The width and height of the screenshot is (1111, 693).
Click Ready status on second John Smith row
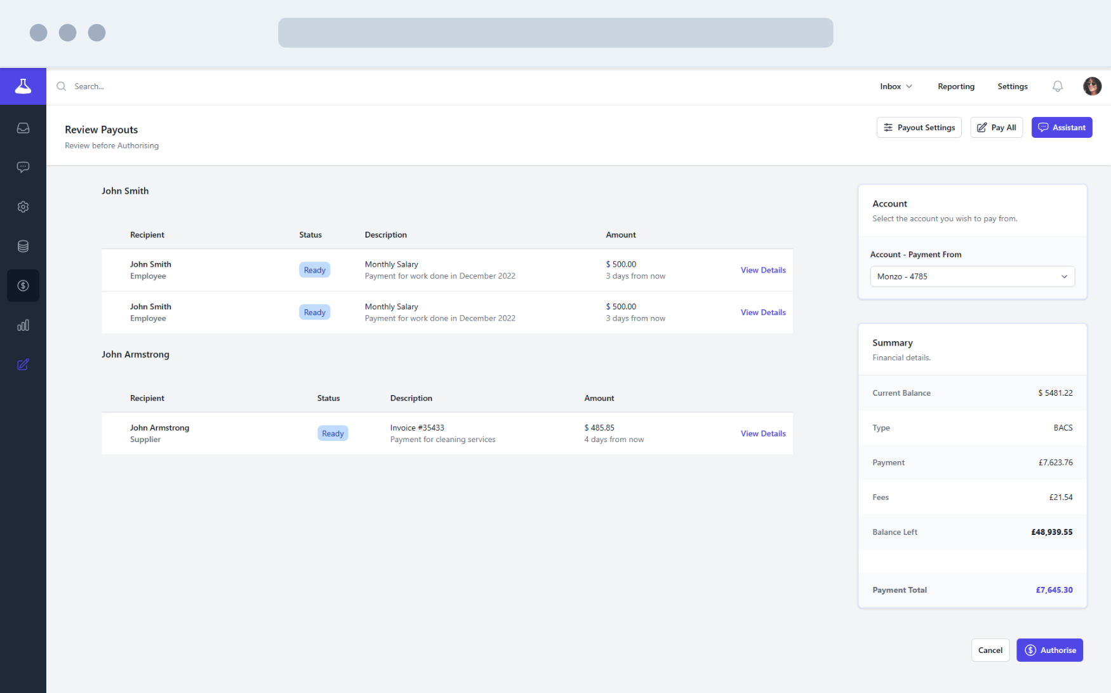(x=314, y=313)
